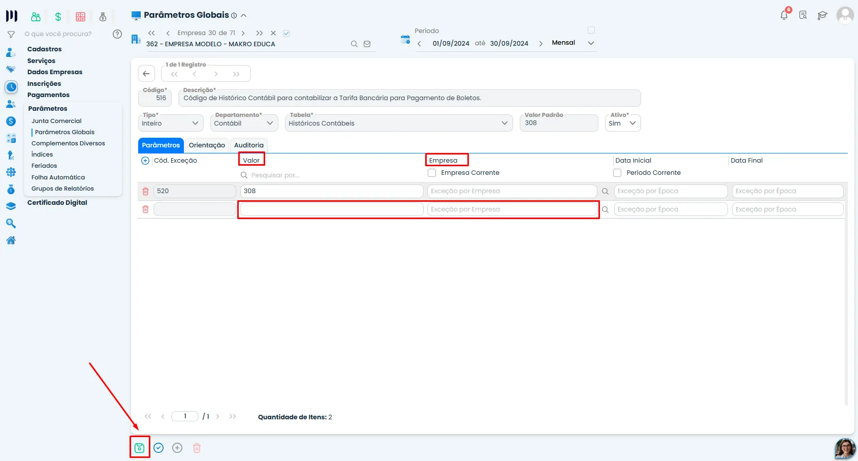Viewport: 858px width, 461px height.
Task: Switch to the Orientação tab
Action: click(207, 145)
